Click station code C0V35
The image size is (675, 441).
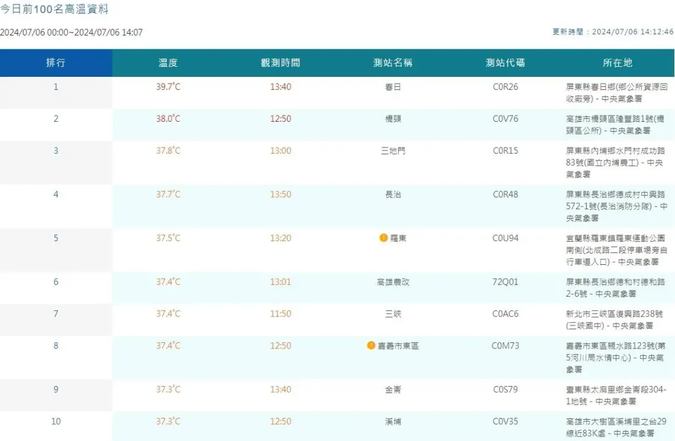(506, 422)
